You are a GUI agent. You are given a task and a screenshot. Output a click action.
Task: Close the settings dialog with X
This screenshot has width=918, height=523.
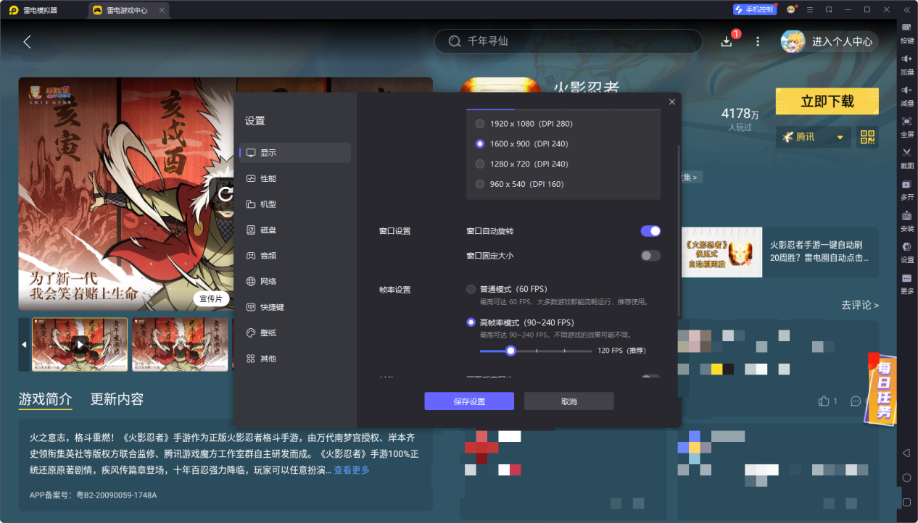pos(672,102)
